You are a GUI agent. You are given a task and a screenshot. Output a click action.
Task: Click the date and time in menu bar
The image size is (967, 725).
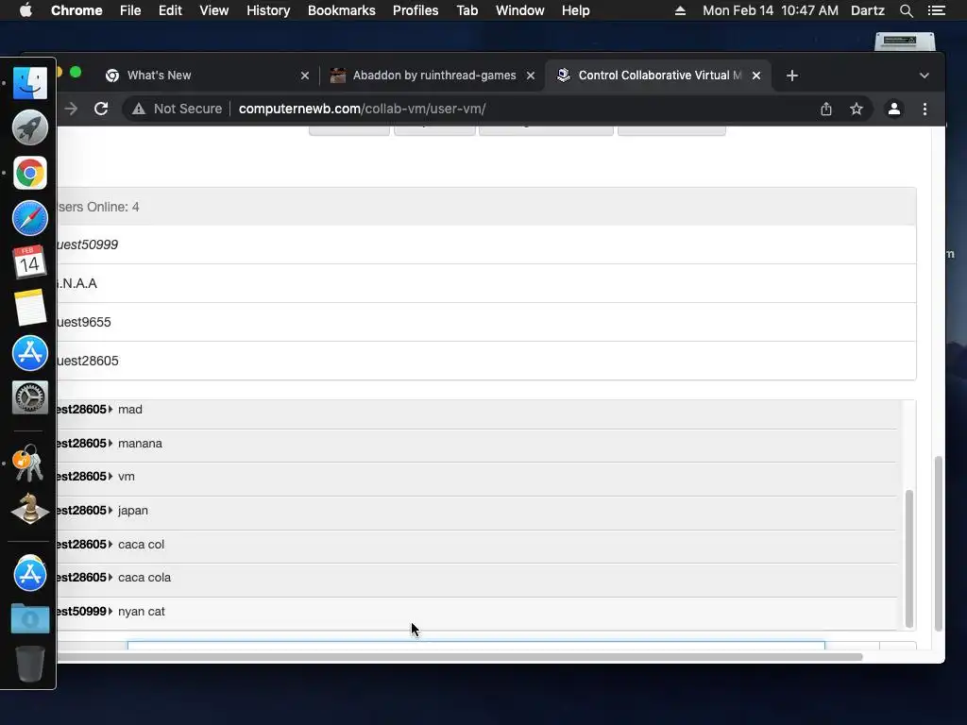click(x=771, y=10)
